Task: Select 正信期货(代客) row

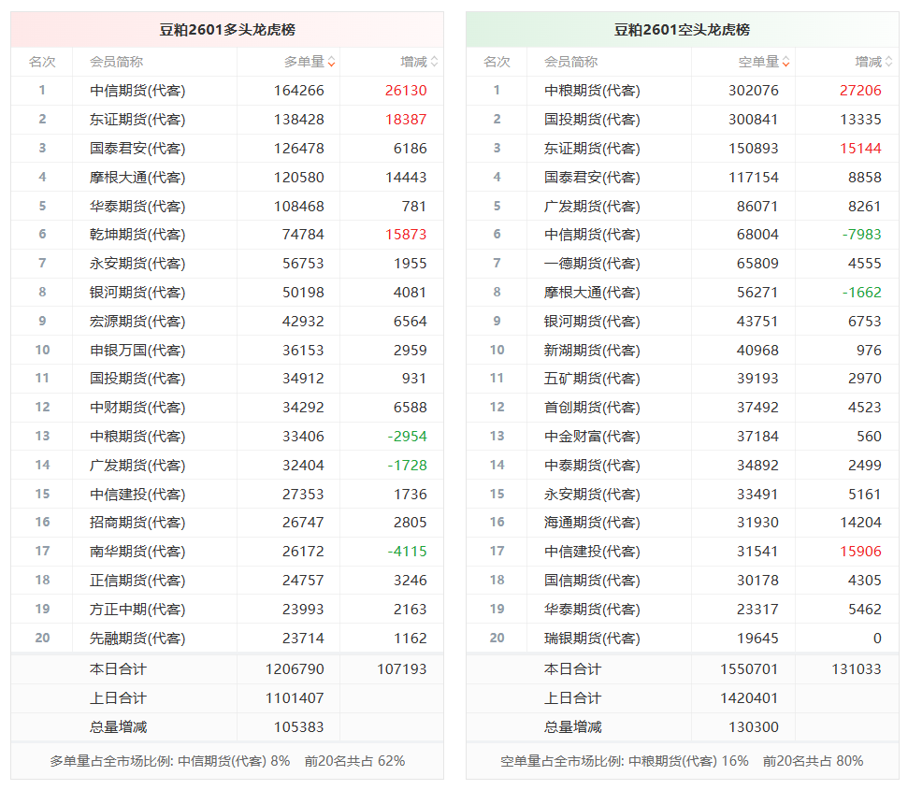Action: [x=227, y=581]
